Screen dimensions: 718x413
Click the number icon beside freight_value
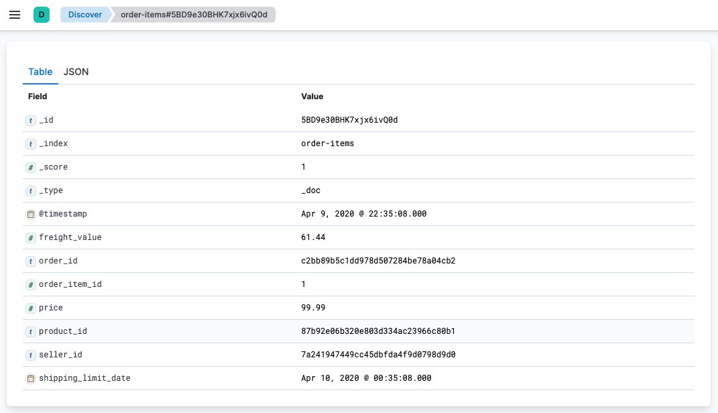pos(30,238)
